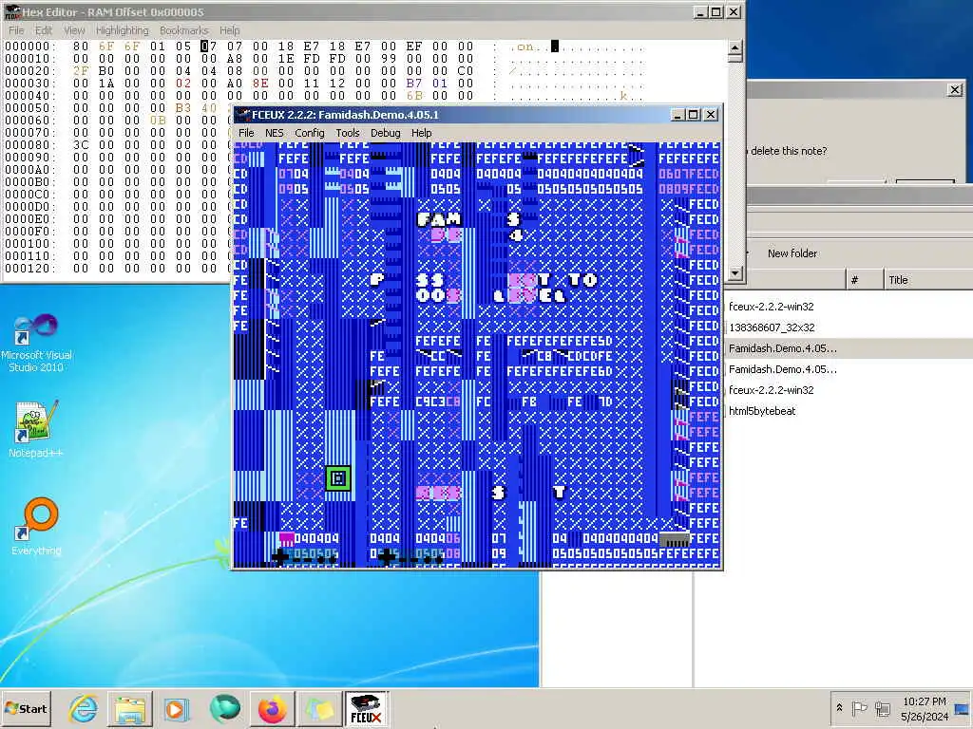Open Windows Explorer from the taskbar
The height and width of the screenshot is (729, 973).
(129, 708)
